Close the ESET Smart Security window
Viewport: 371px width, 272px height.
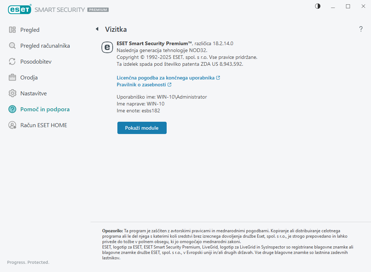tap(363, 6)
